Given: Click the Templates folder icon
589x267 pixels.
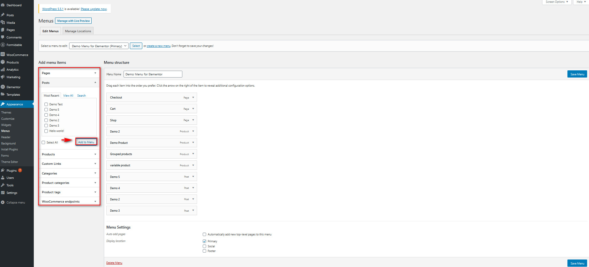Looking at the screenshot, I should pos(3,94).
